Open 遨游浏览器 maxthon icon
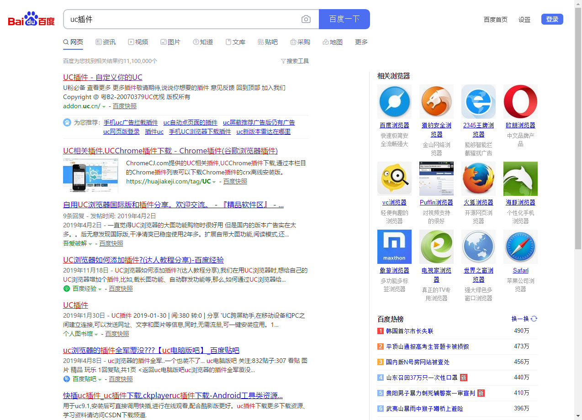The width and height of the screenshot is (582, 420). [x=394, y=247]
